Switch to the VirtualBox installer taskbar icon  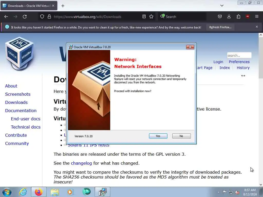tap(102, 192)
